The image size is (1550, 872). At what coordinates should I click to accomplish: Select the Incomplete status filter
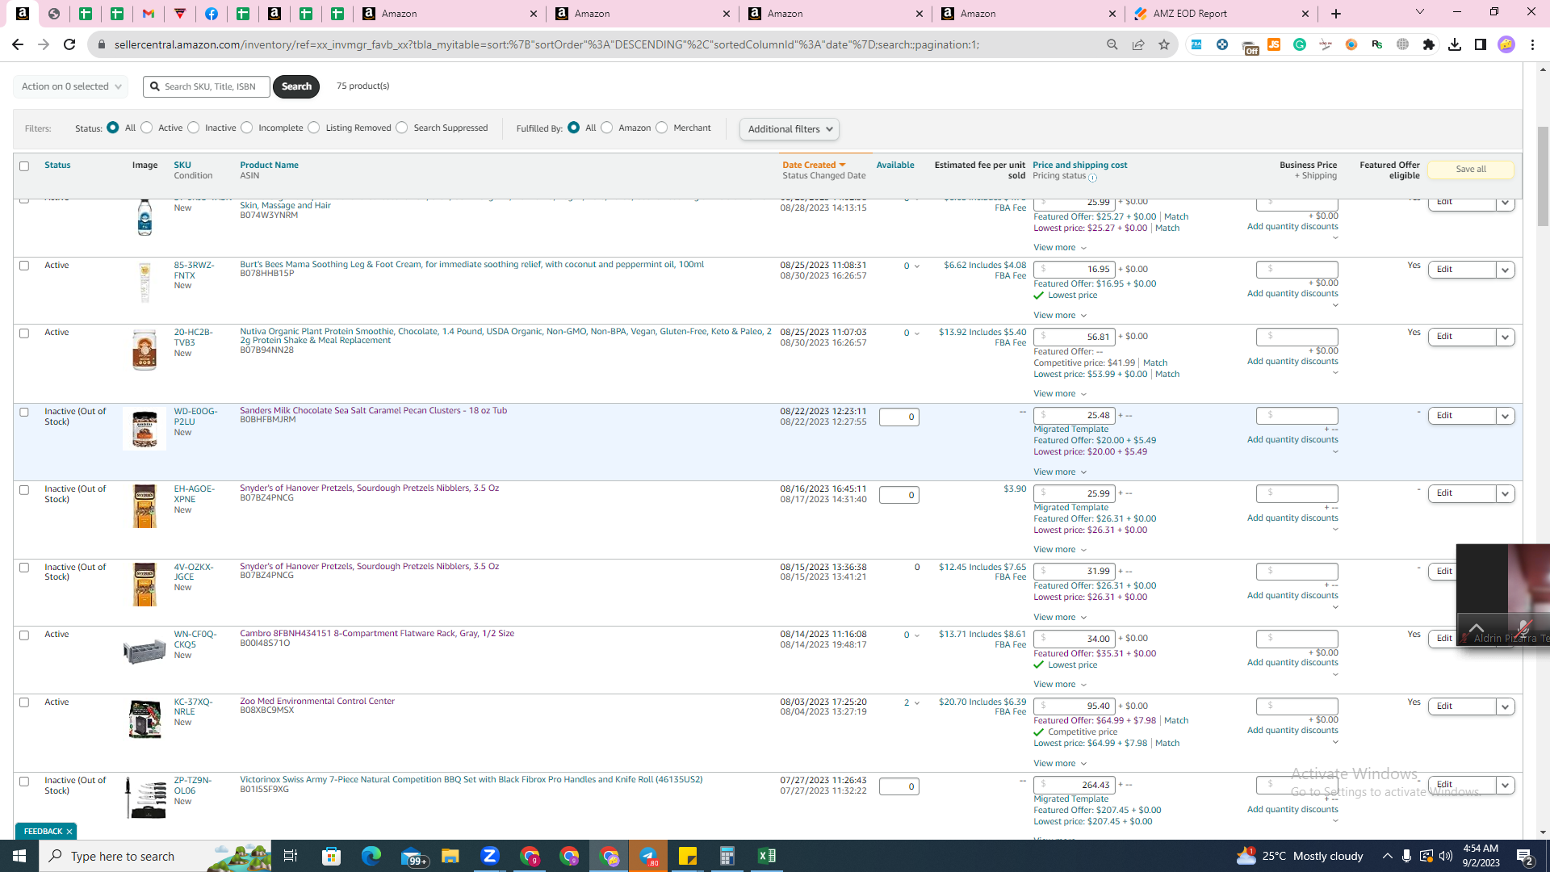pos(247,128)
